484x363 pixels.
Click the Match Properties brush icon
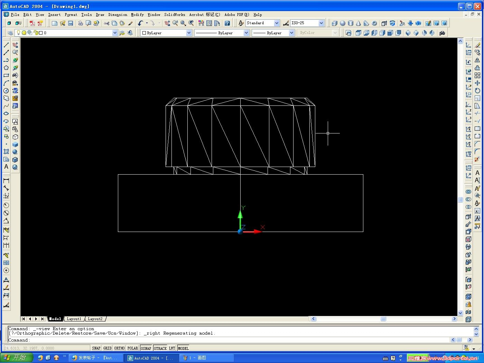(x=130, y=23)
